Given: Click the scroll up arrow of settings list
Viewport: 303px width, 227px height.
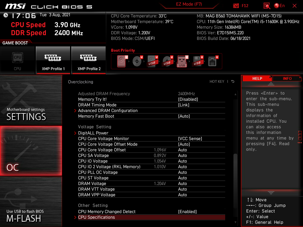Looking at the screenshot, I should pyautogui.click(x=235, y=94).
